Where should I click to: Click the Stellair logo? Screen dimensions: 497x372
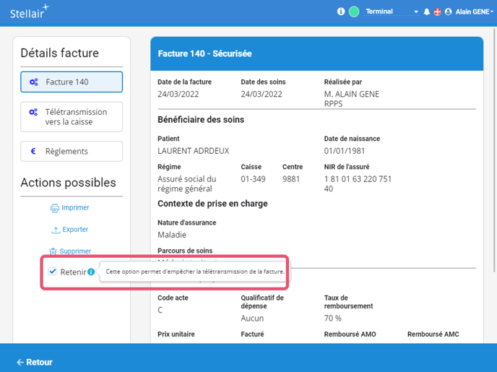(x=30, y=12)
